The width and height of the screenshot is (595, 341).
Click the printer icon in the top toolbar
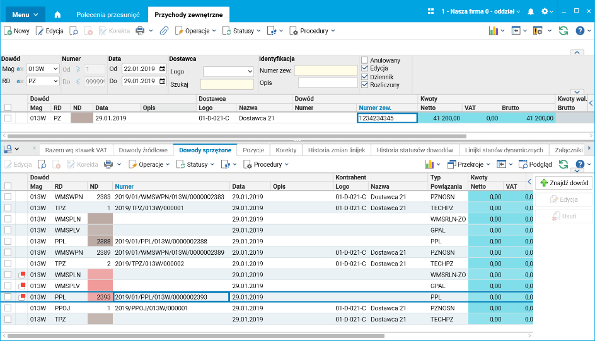tap(141, 30)
